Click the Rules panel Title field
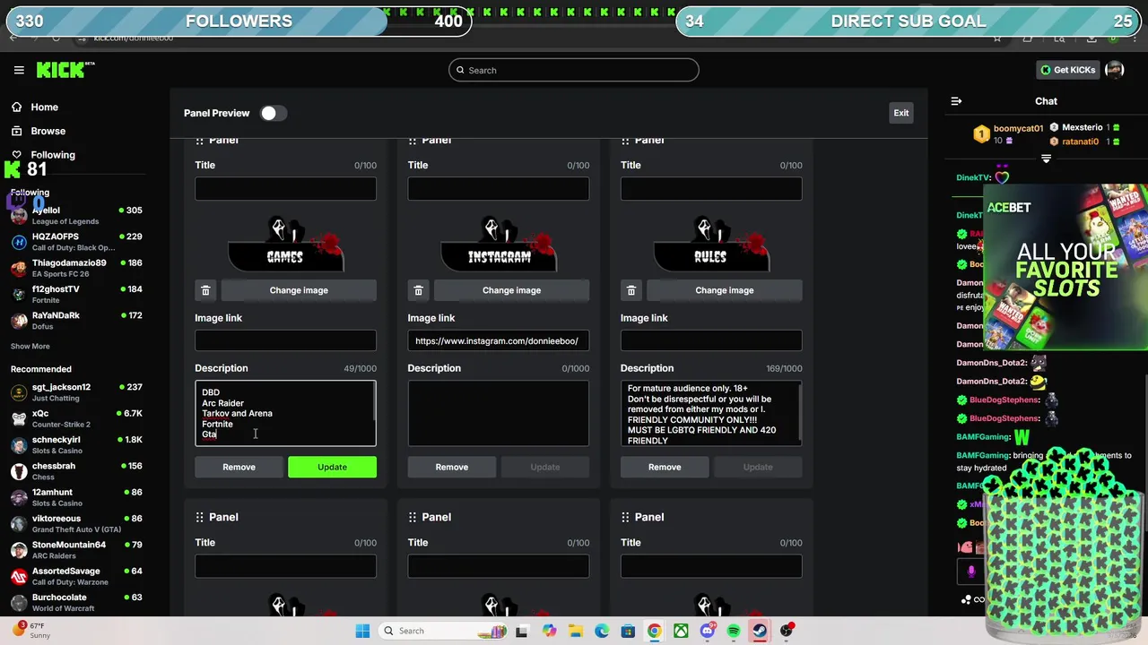Viewport: 1148px width, 645px height. pyautogui.click(x=711, y=189)
